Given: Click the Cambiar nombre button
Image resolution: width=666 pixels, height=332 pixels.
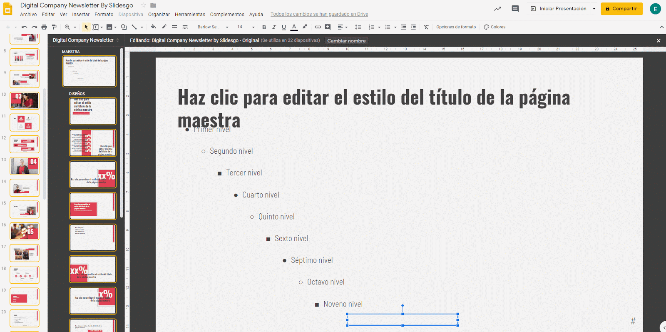Looking at the screenshot, I should (346, 41).
